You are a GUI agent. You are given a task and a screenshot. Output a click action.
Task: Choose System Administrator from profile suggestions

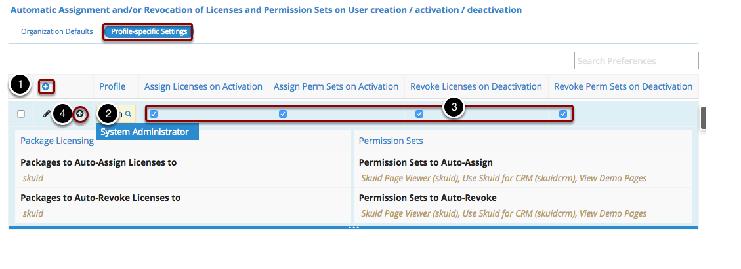[144, 132]
